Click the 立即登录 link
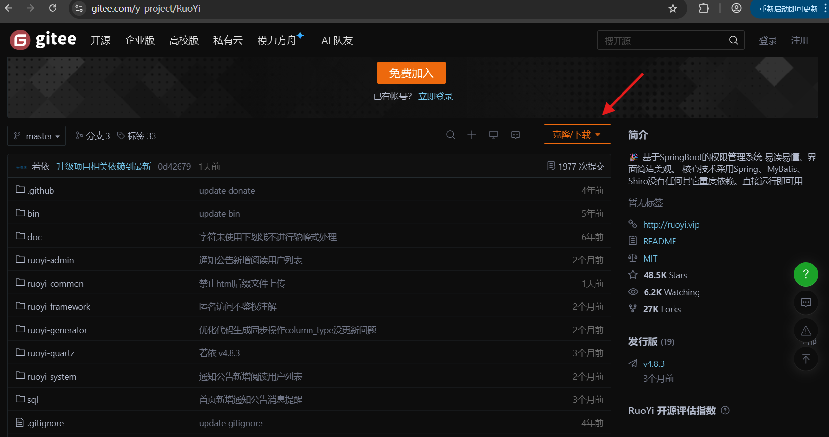Image resolution: width=829 pixels, height=437 pixels. pos(436,97)
